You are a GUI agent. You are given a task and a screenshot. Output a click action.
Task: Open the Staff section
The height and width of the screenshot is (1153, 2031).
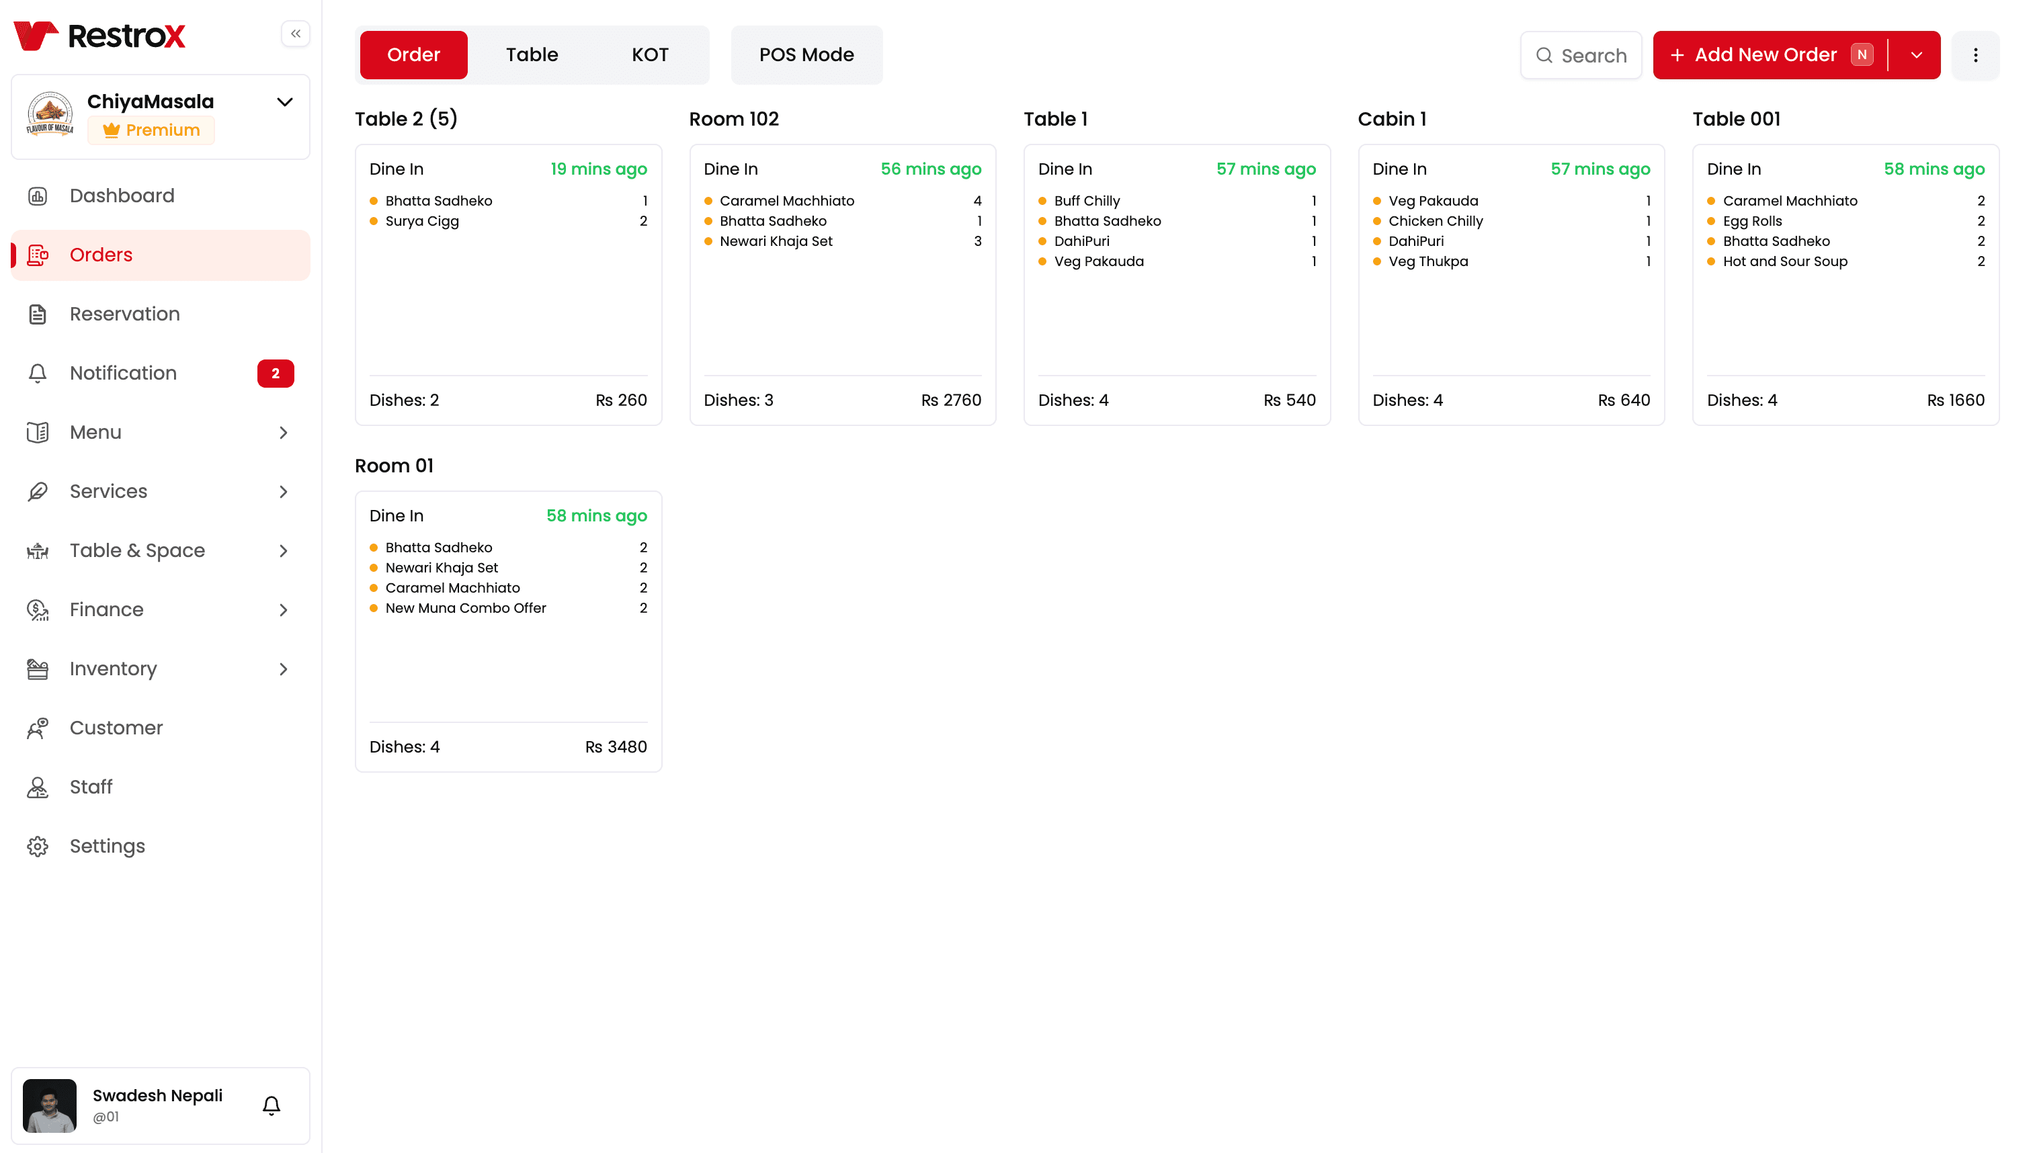coord(91,786)
